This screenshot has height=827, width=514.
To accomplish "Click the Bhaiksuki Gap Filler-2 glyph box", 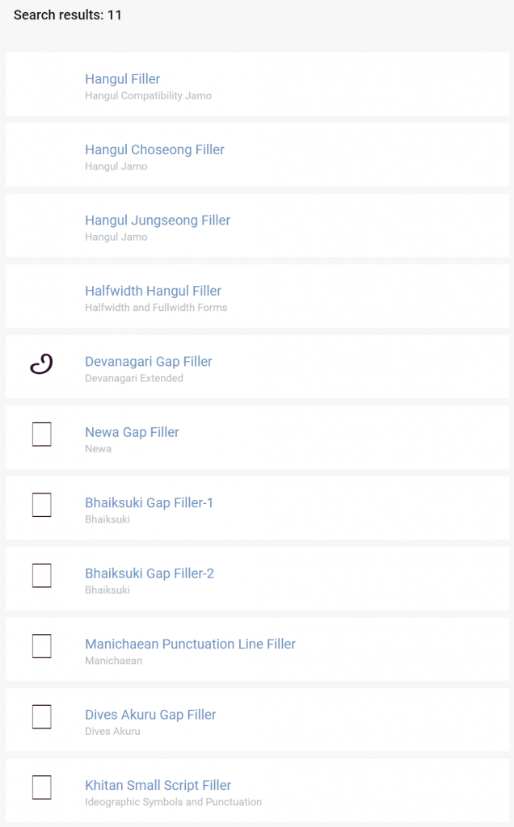I will 41,576.
